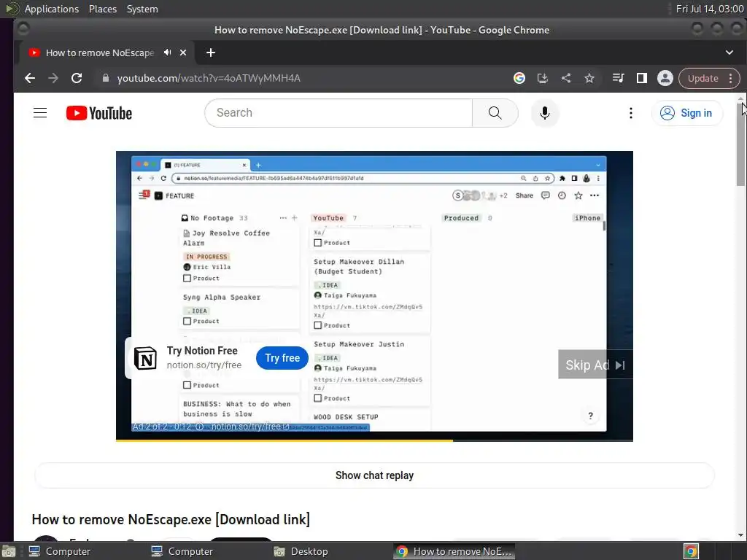Click the Chrome forward arrow

pos(53,78)
